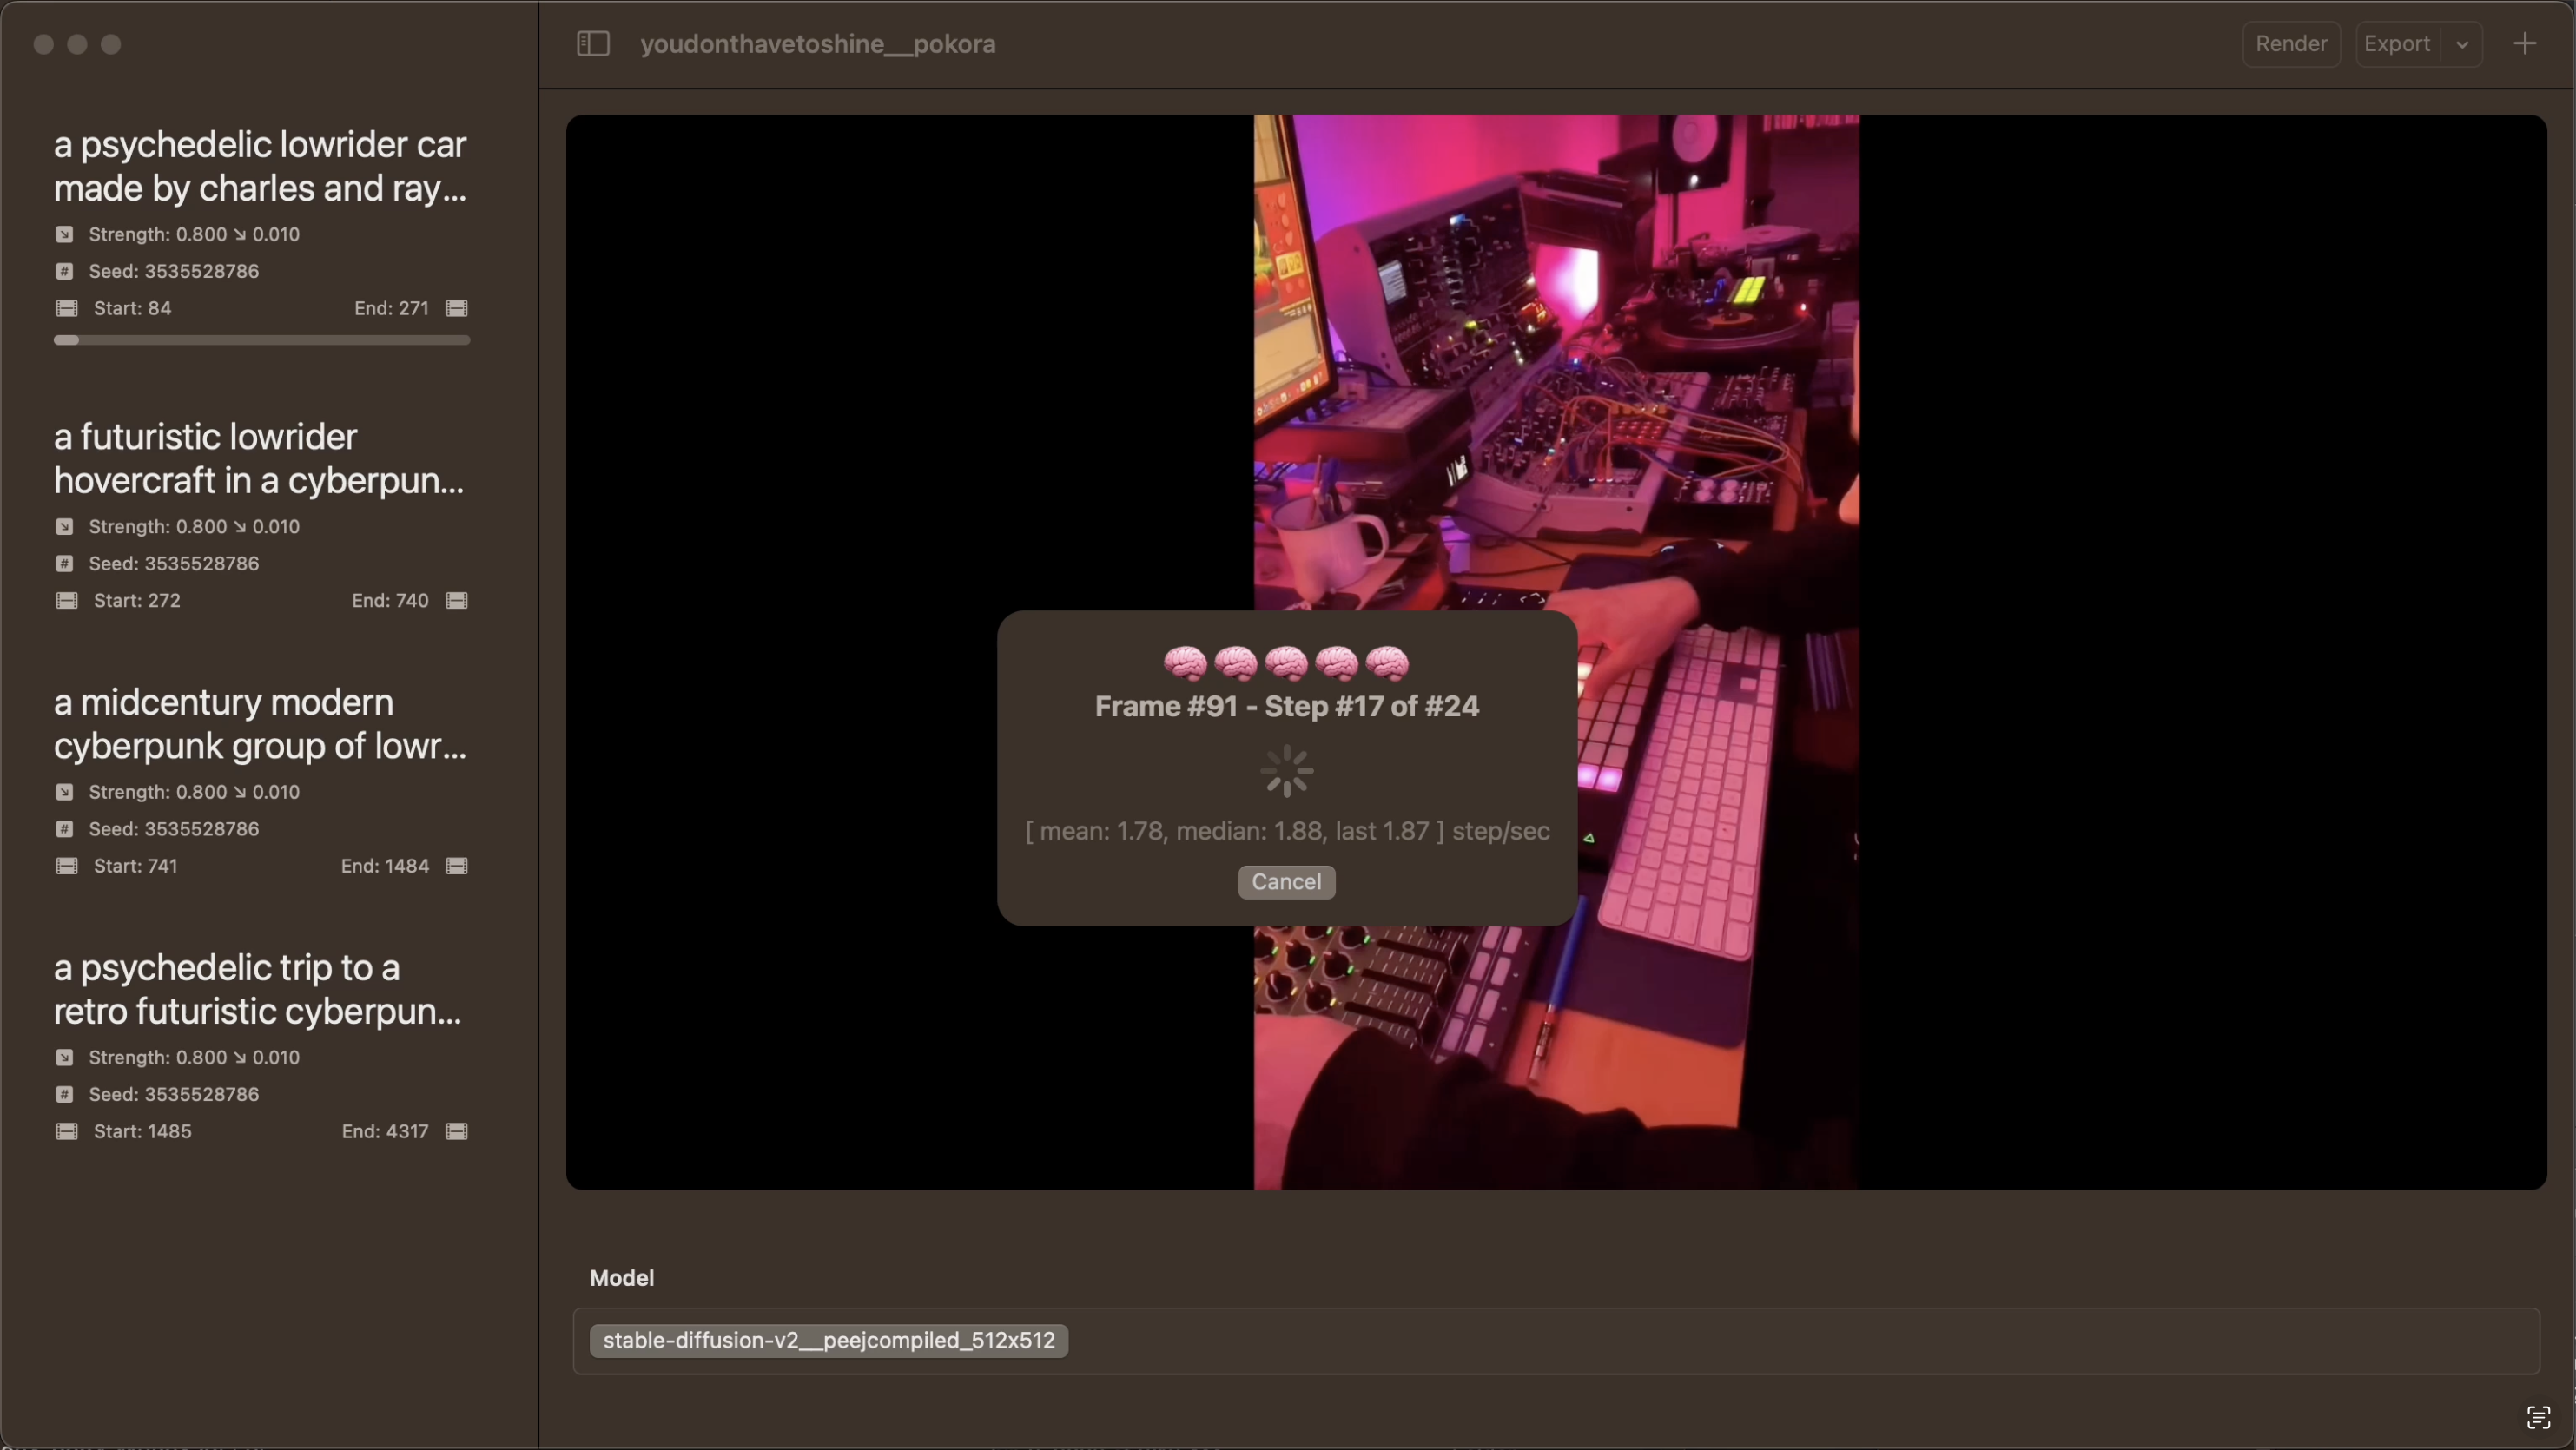Click strength text of psychedelic trip prompt

point(194,1058)
